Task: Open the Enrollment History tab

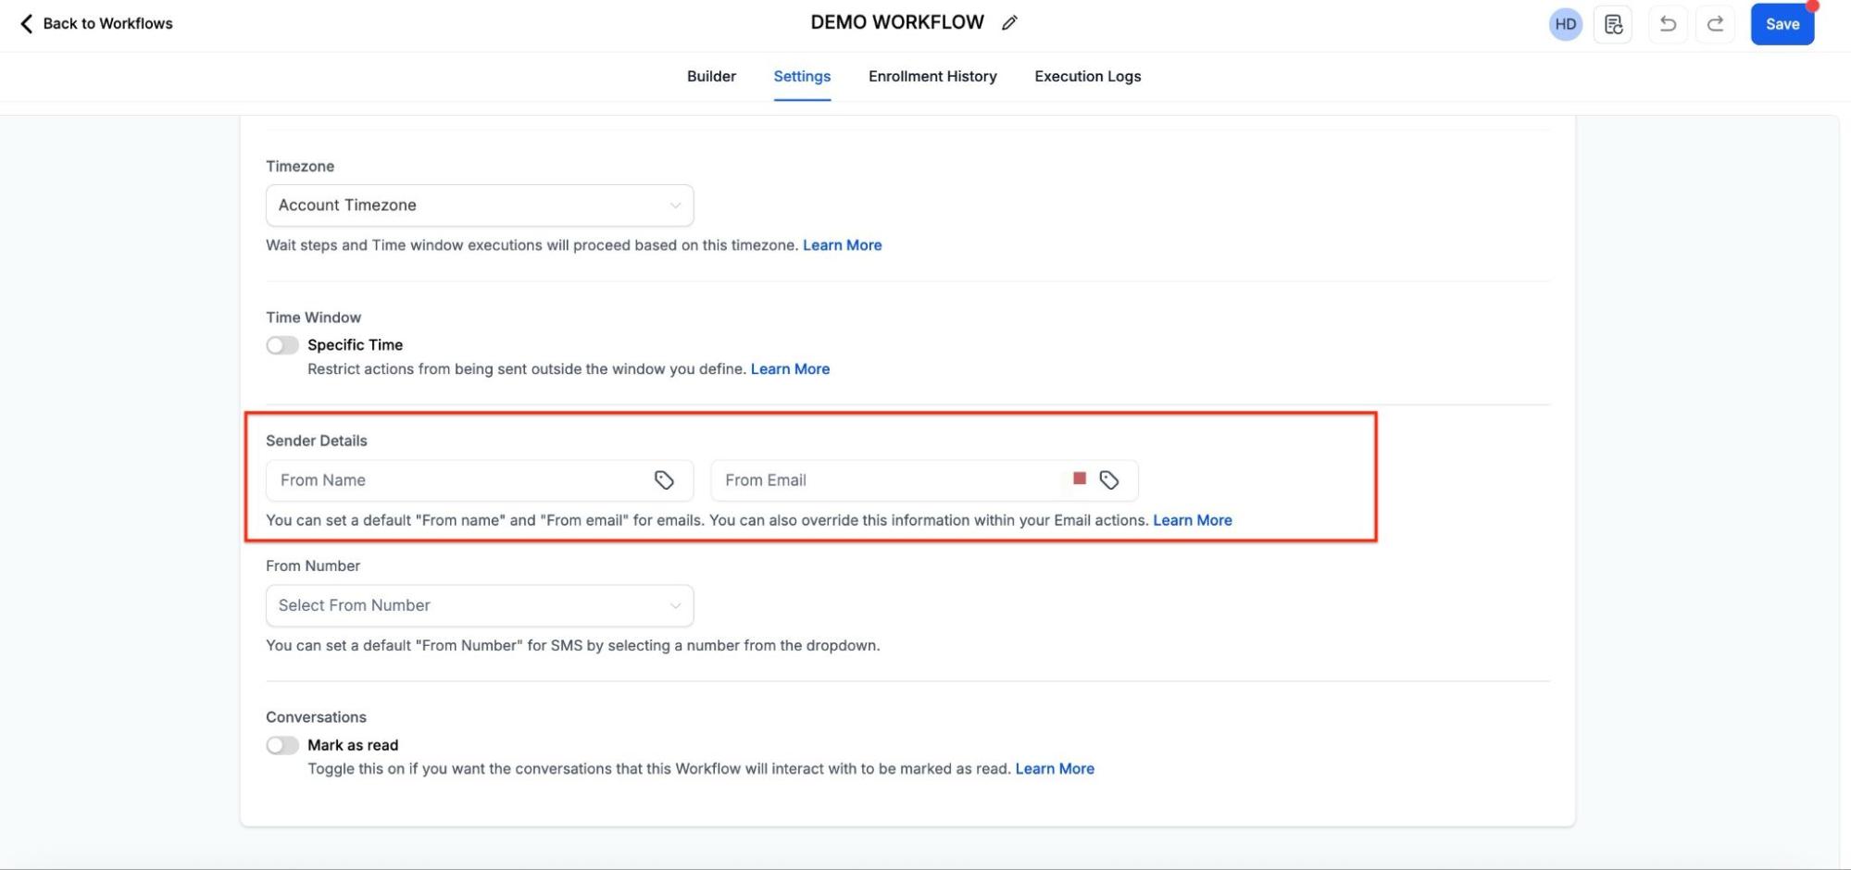Action: click(932, 77)
